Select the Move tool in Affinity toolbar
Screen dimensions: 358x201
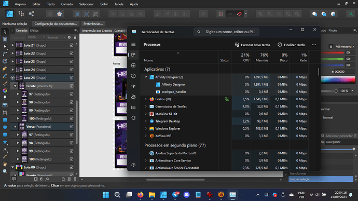[5, 32]
